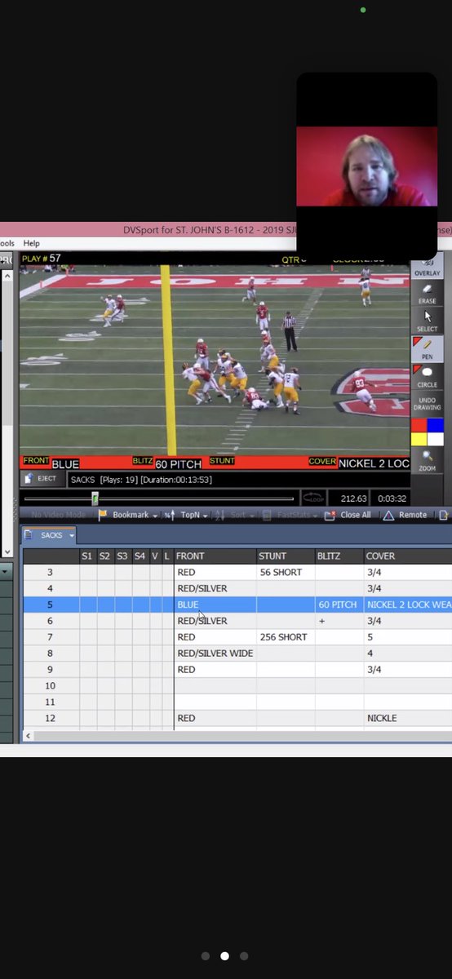Click Undo Drawing in tool panel
The width and height of the screenshot is (452, 979).
coord(427,403)
